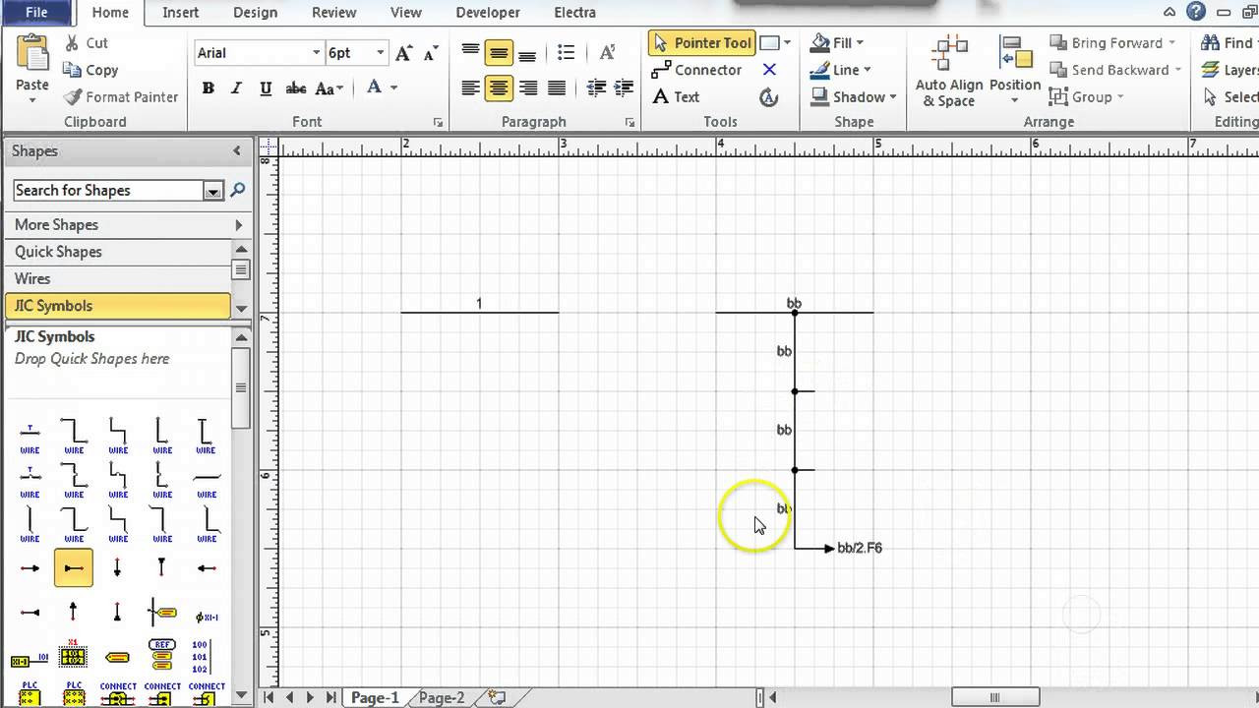Viewport: 1259px width, 708px height.
Task: Open the Line color dropdown
Action: (x=840, y=70)
